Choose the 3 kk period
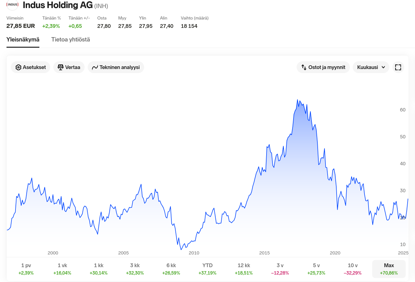Viewport: 415px width, 282px height. coord(135,269)
